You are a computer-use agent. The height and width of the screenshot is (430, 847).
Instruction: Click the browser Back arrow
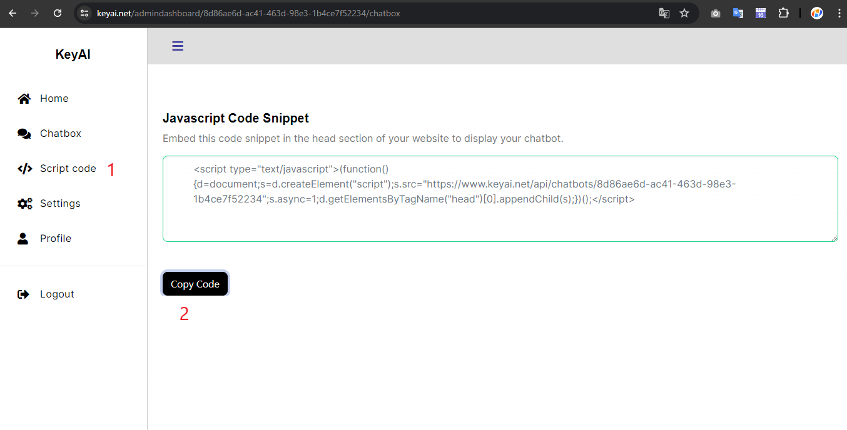[13, 13]
